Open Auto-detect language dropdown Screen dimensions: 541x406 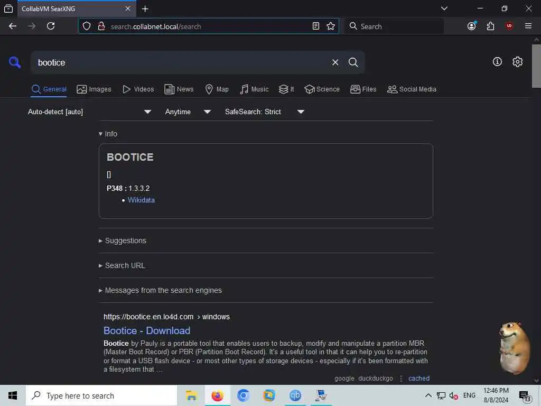[x=90, y=112]
